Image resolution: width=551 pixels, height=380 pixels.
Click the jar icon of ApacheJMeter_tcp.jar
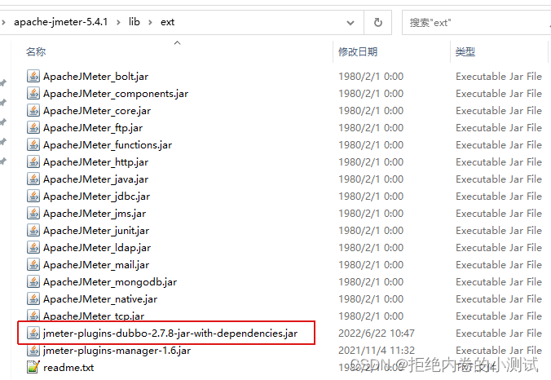[33, 315]
